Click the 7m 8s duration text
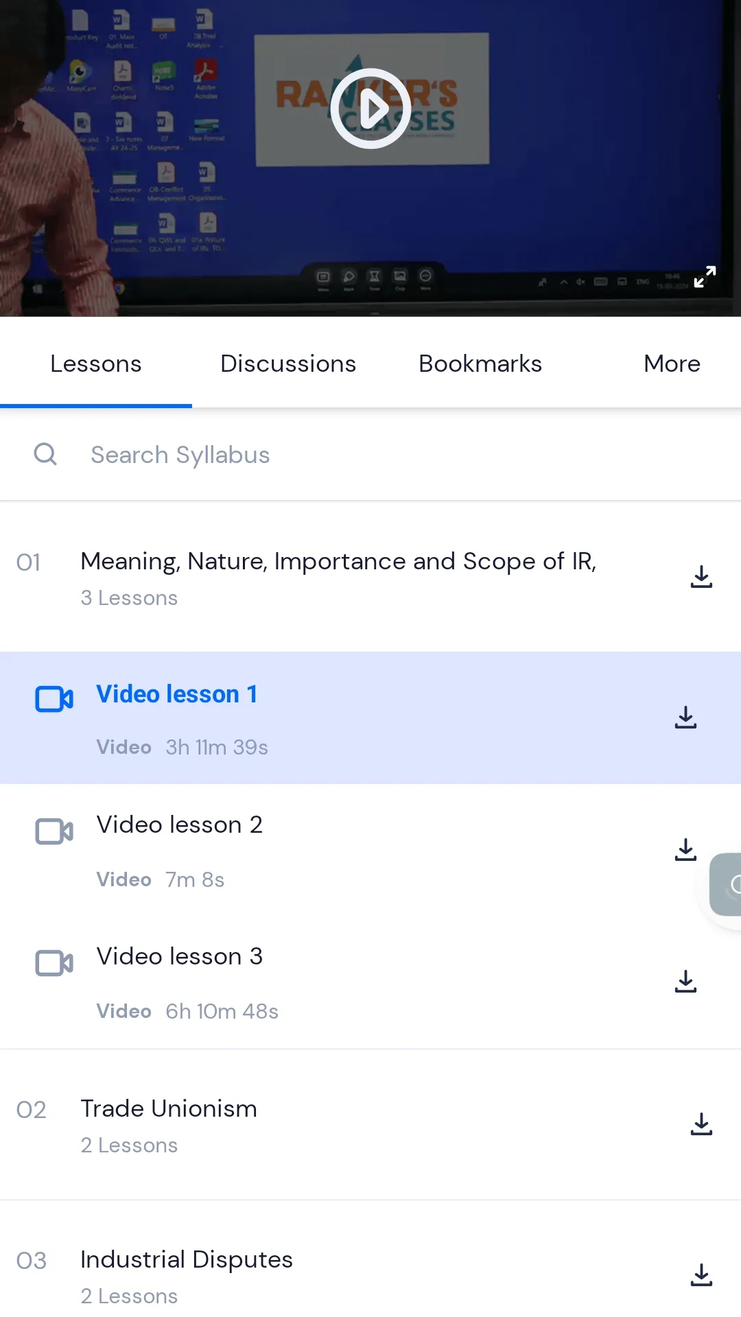741x1317 pixels. point(195,879)
